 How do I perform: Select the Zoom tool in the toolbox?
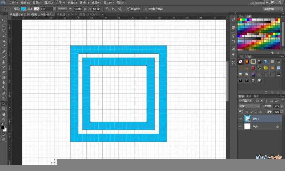click(x=4, y=119)
